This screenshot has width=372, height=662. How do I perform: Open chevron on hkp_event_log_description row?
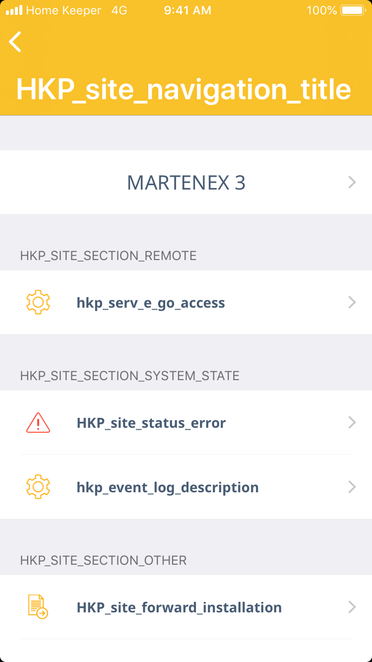[x=352, y=487]
